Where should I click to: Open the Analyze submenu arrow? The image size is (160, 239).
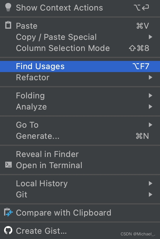tap(151, 107)
